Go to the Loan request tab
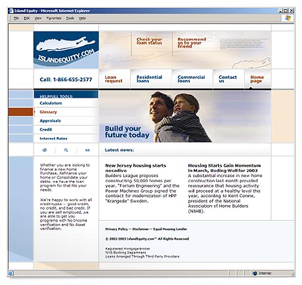 pyautogui.click(x=114, y=79)
